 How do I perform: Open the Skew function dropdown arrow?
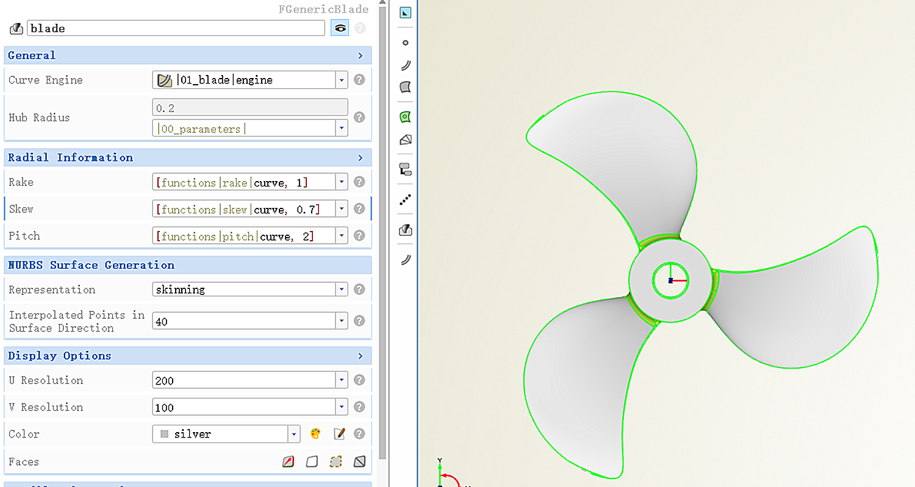click(342, 208)
